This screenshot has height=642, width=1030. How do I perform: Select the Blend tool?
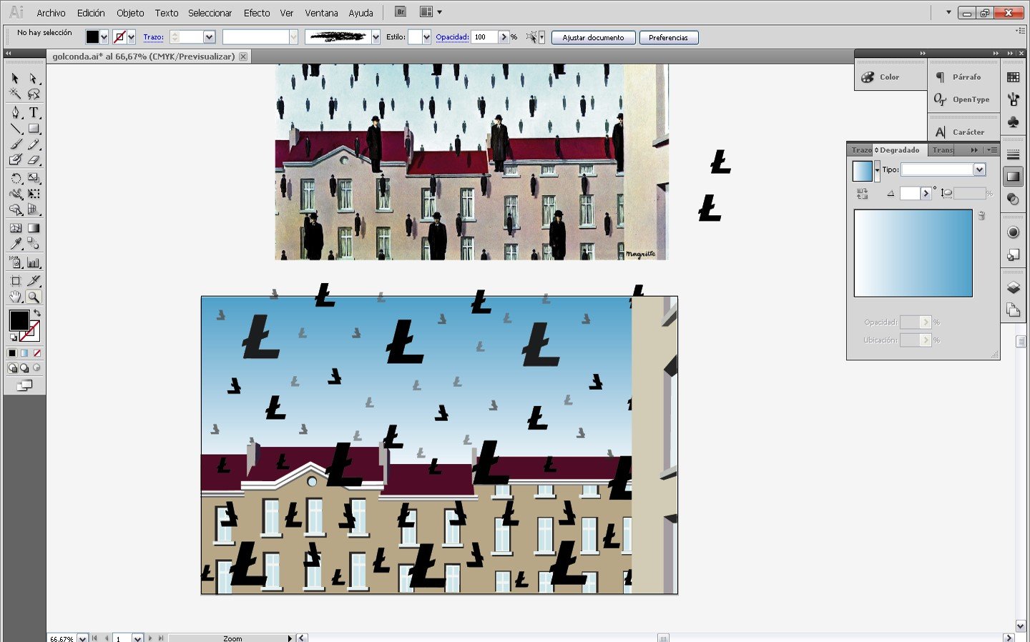click(34, 244)
